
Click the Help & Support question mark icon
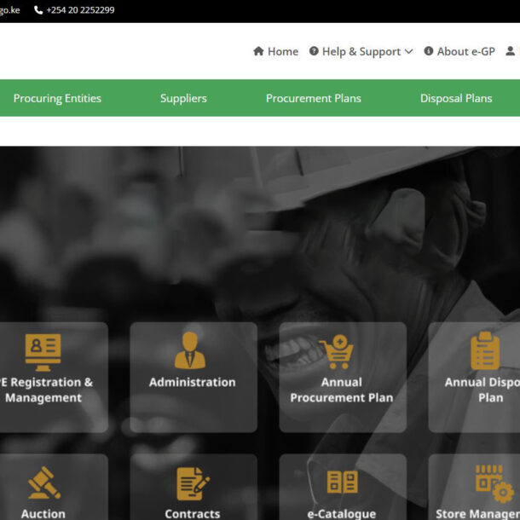pos(314,51)
